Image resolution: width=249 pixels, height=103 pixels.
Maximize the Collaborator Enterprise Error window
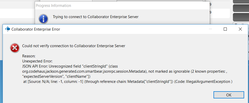pyautogui.click(x=225, y=29)
